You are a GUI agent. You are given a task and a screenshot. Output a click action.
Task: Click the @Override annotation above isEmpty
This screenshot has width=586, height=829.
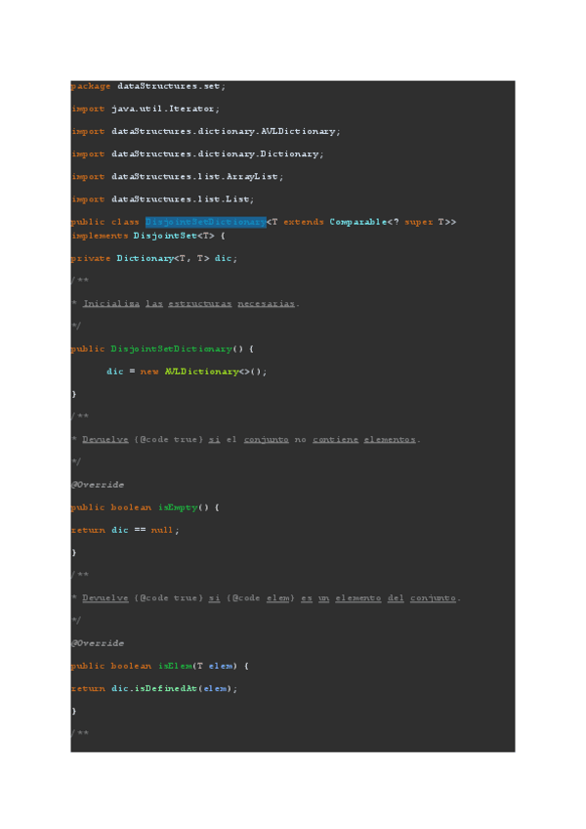point(98,485)
